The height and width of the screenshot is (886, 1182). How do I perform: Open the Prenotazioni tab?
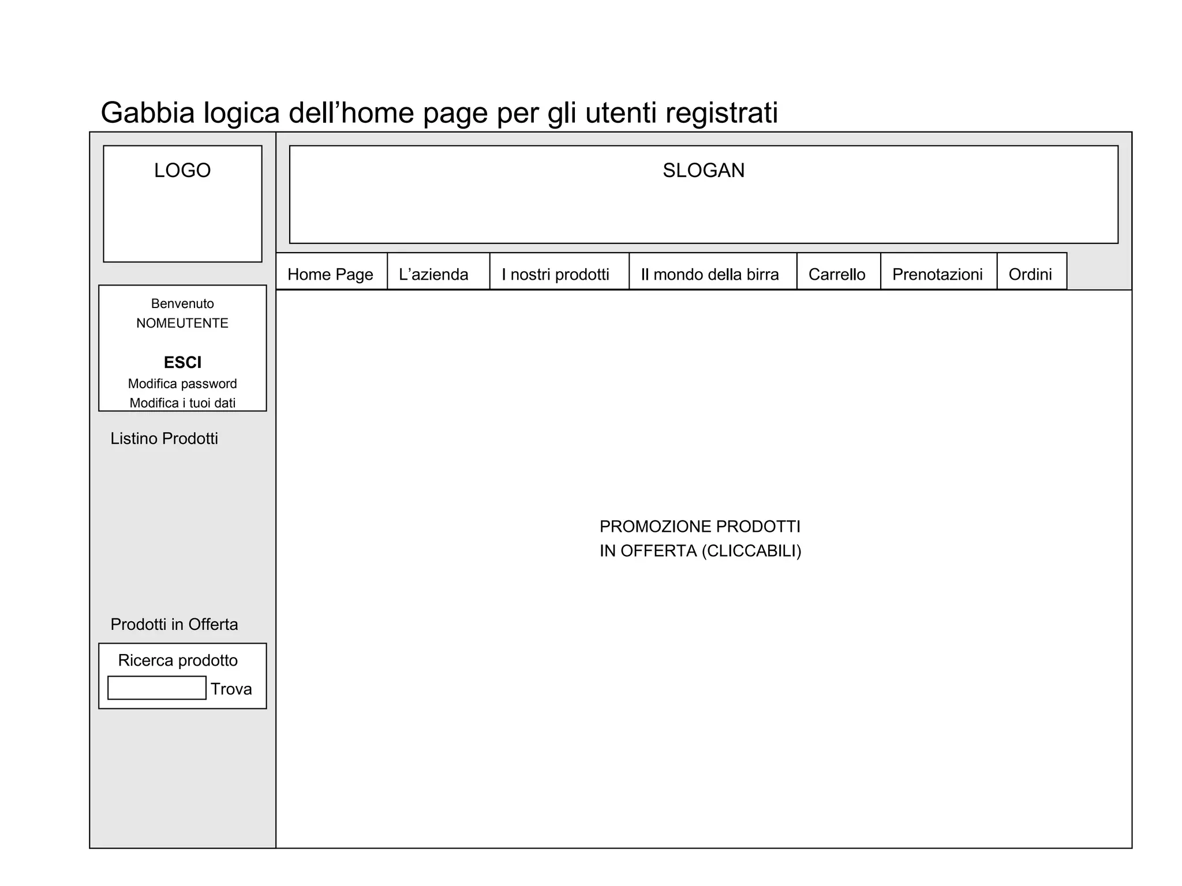click(937, 274)
